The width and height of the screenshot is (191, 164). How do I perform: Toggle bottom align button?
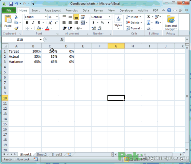76,17
